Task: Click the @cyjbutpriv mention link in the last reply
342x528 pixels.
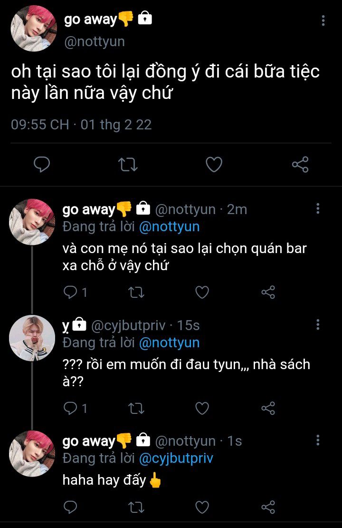Action: (176, 458)
